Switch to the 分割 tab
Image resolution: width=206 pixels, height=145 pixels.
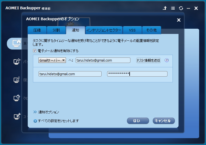(56, 30)
